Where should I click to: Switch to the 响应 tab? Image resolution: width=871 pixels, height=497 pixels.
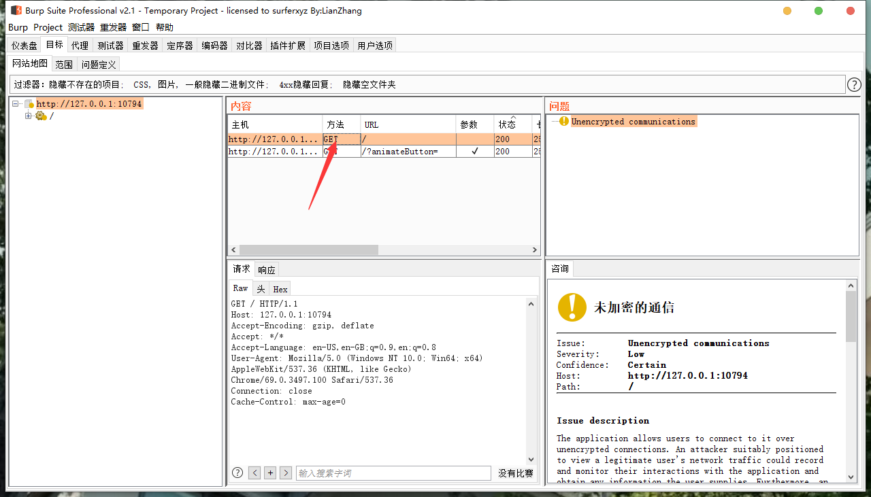point(266,269)
